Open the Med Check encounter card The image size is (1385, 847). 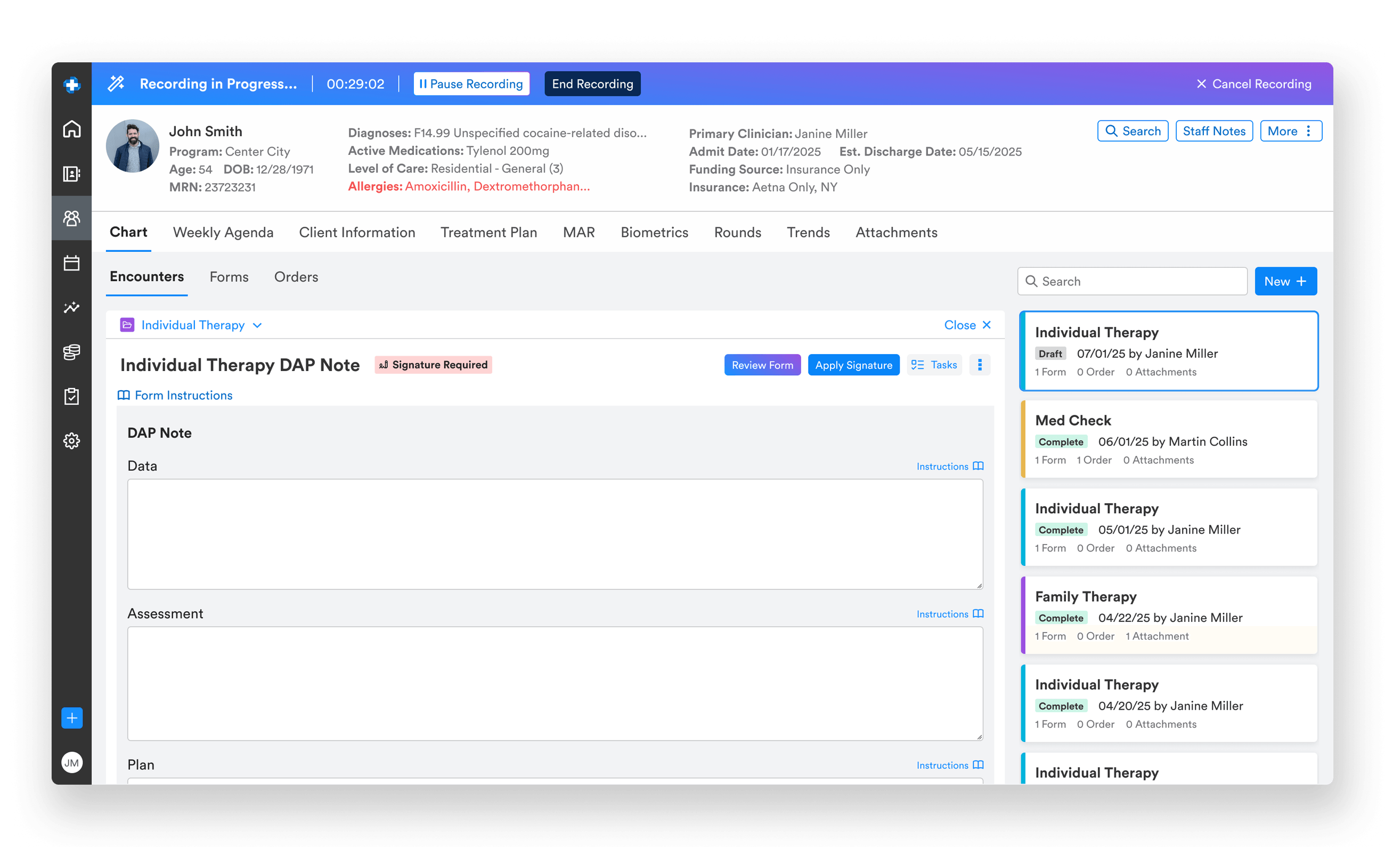point(1169,439)
